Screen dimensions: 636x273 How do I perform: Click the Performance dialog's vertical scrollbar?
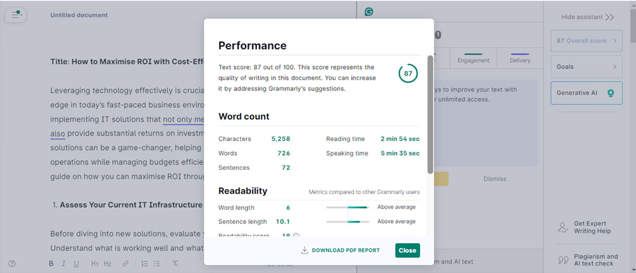[430, 113]
